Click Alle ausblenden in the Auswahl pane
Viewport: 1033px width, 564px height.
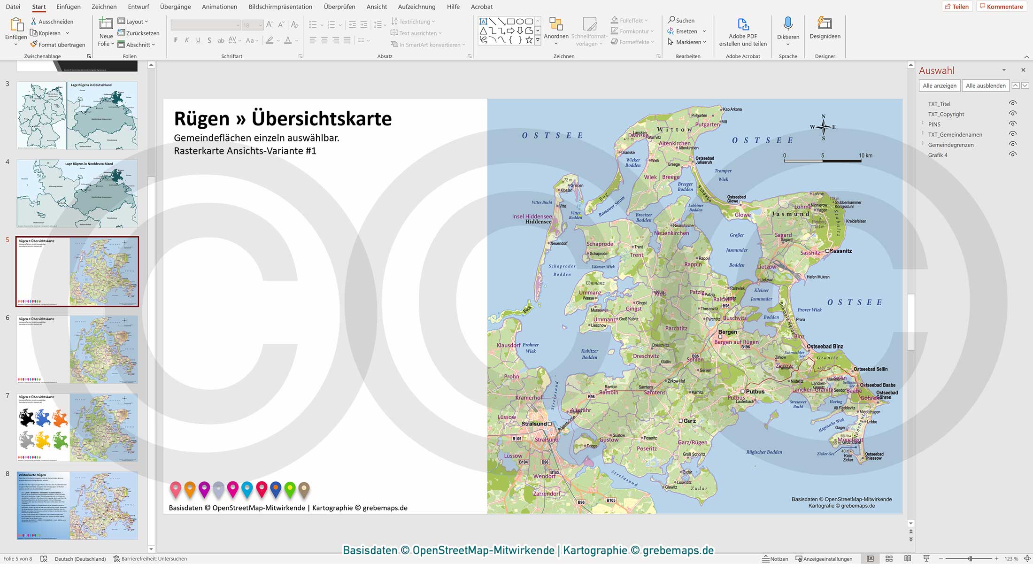(985, 85)
